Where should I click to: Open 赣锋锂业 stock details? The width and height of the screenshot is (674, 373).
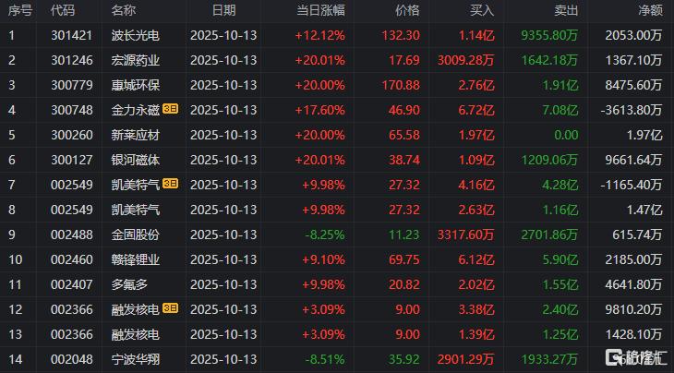pos(135,259)
